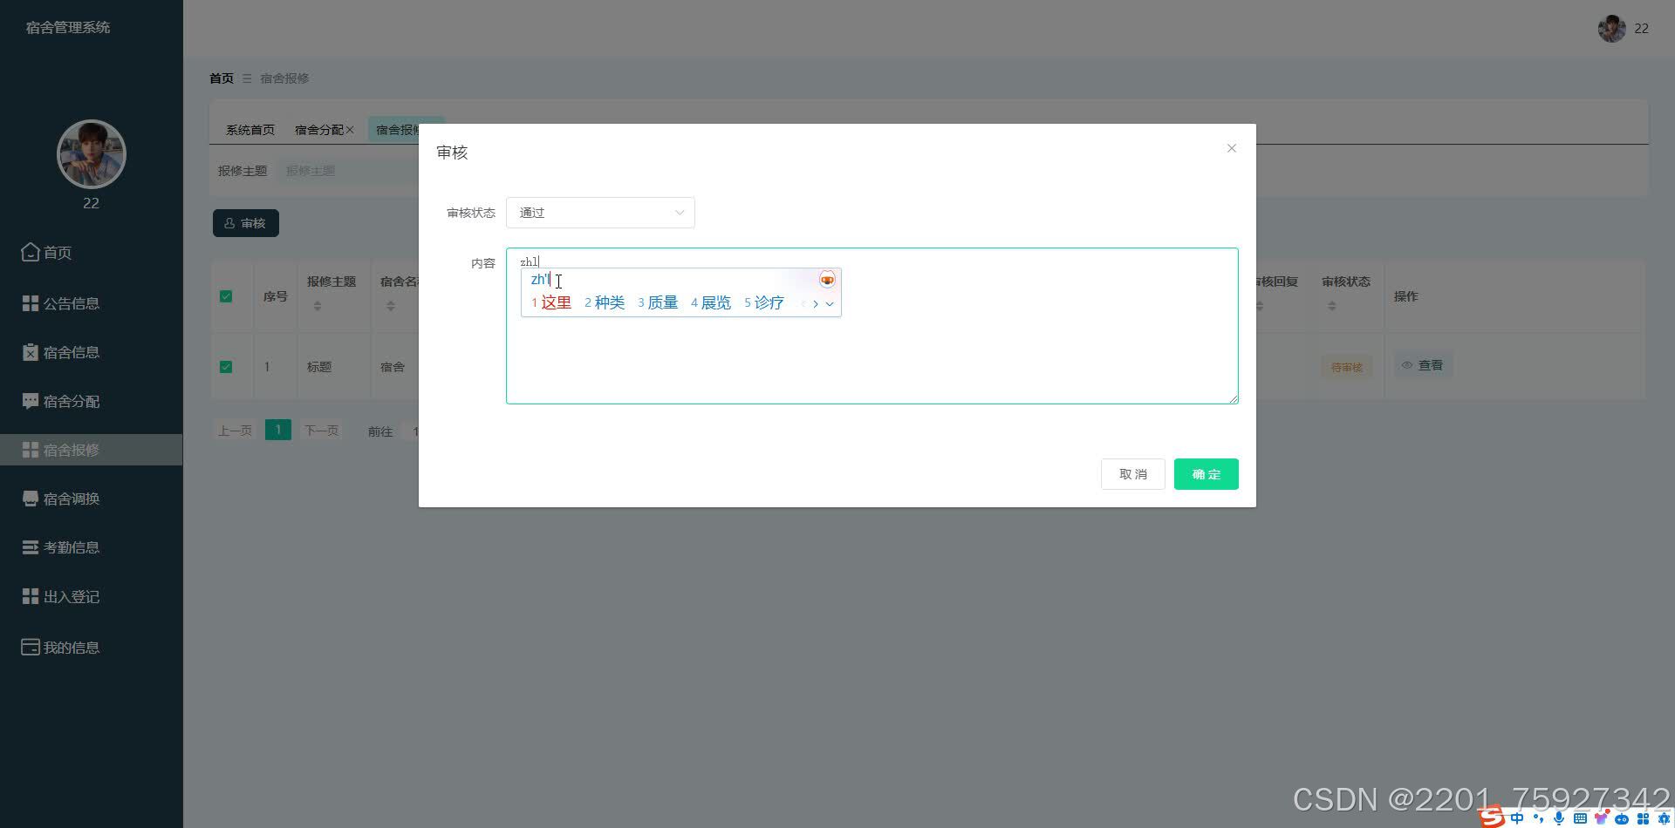Click the 查看 button in row 1
This screenshot has height=828, width=1675.
1423,365
